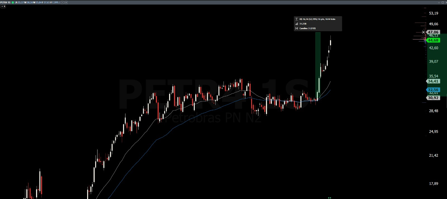Image resolution: width=447 pixels, height=199 pixels.
Task: Open the small arrow button beside price summary
Action: tap(62, 2)
